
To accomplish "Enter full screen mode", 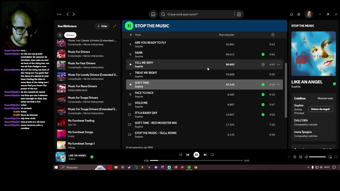I will pos(336,157).
